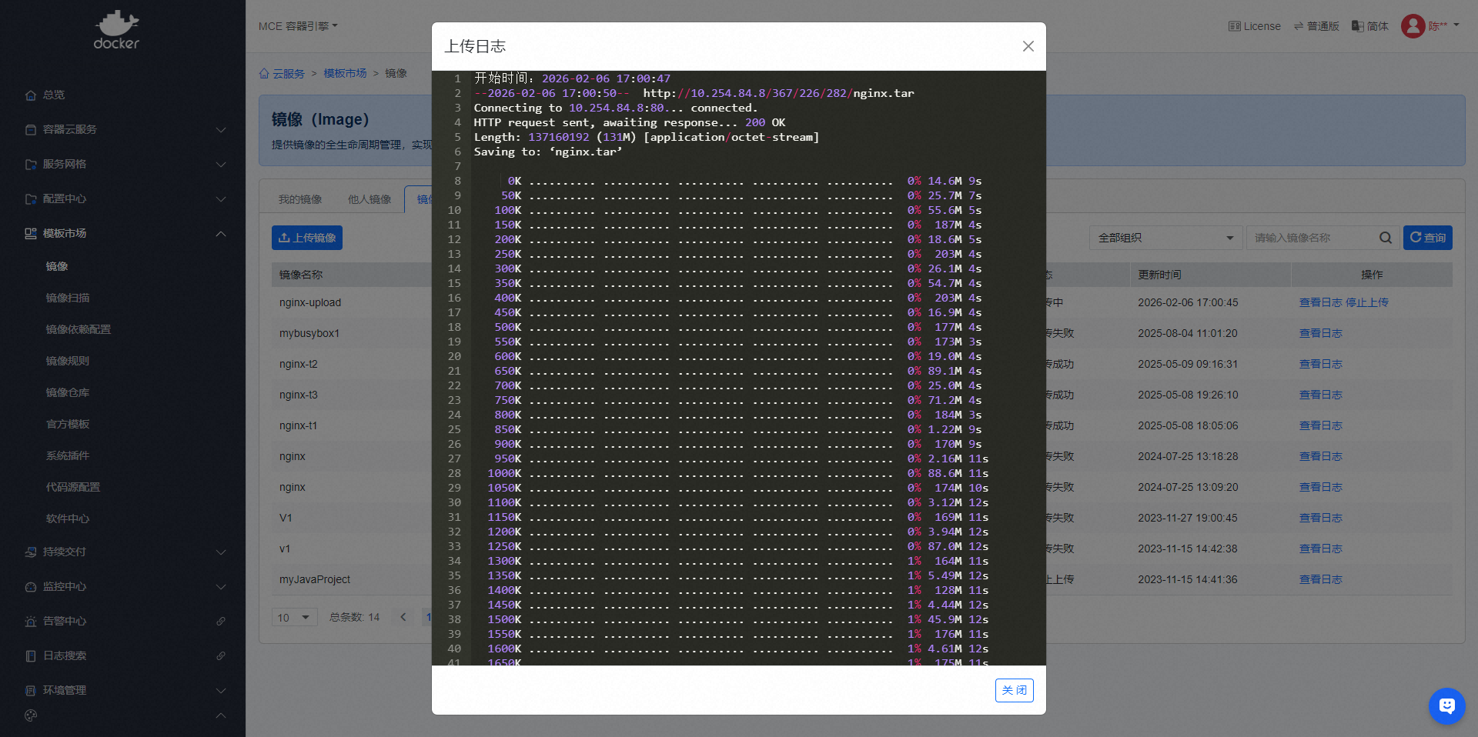
Task: Click 停止上传 link for nginx-upload
Action: click(1366, 302)
